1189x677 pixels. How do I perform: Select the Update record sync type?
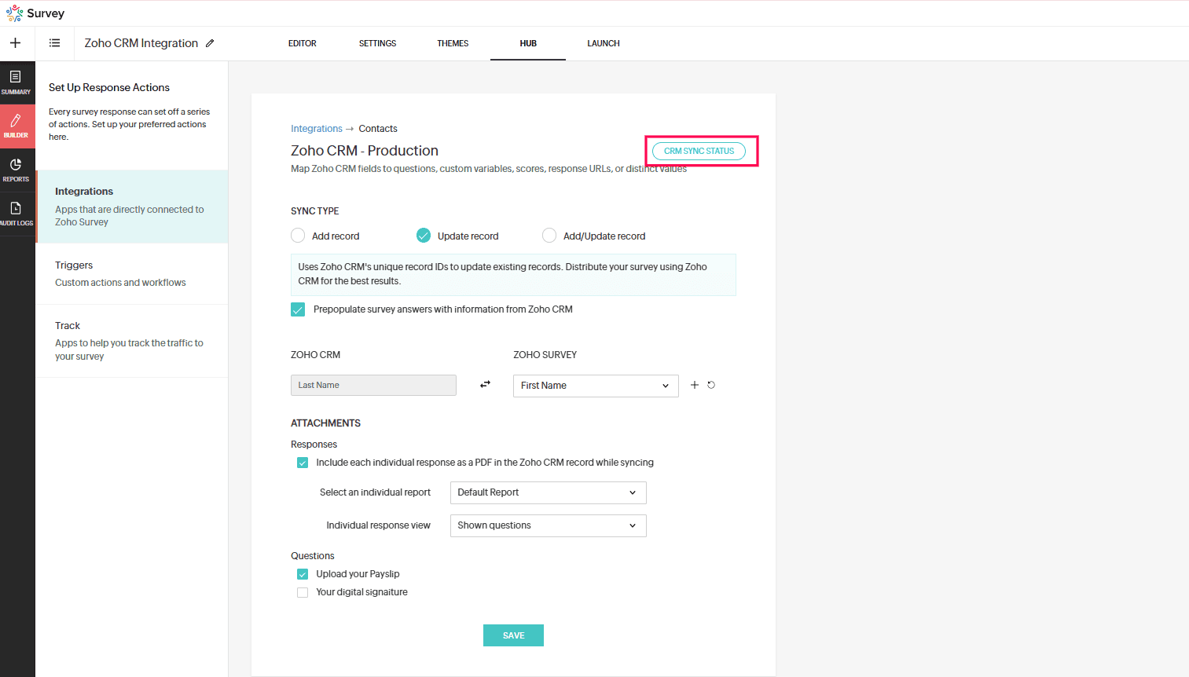coord(424,236)
